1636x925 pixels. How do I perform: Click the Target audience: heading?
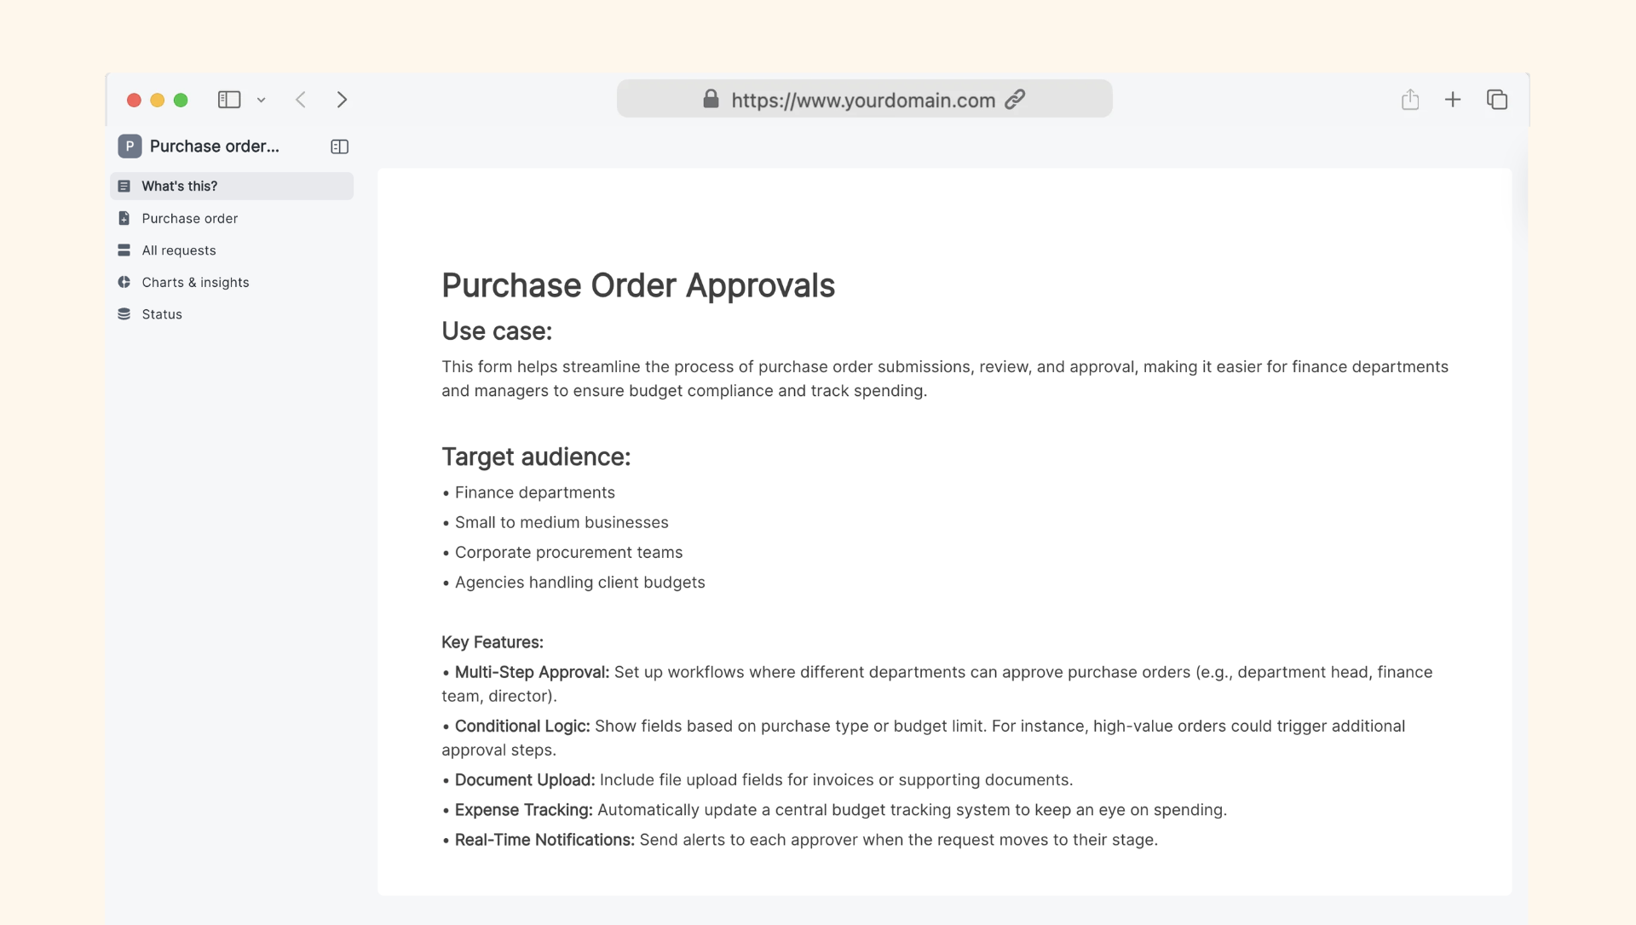tap(536, 457)
